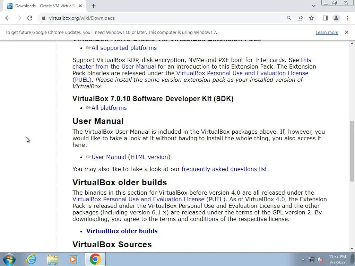The image size is (355, 266).
Task: Share this page via share icon
Action: [300, 18]
